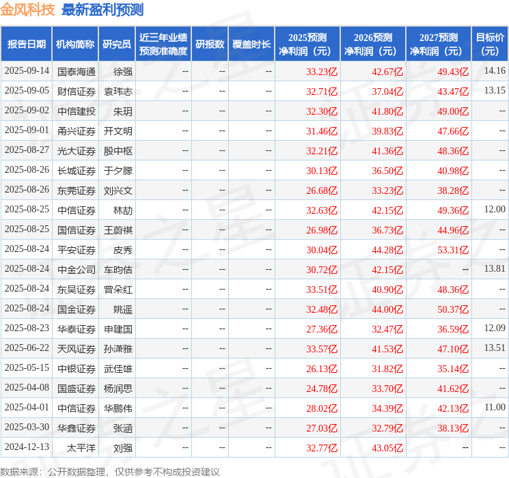Select the 光大证券 institution cell
This screenshot has height=478, width=509.
(77, 151)
